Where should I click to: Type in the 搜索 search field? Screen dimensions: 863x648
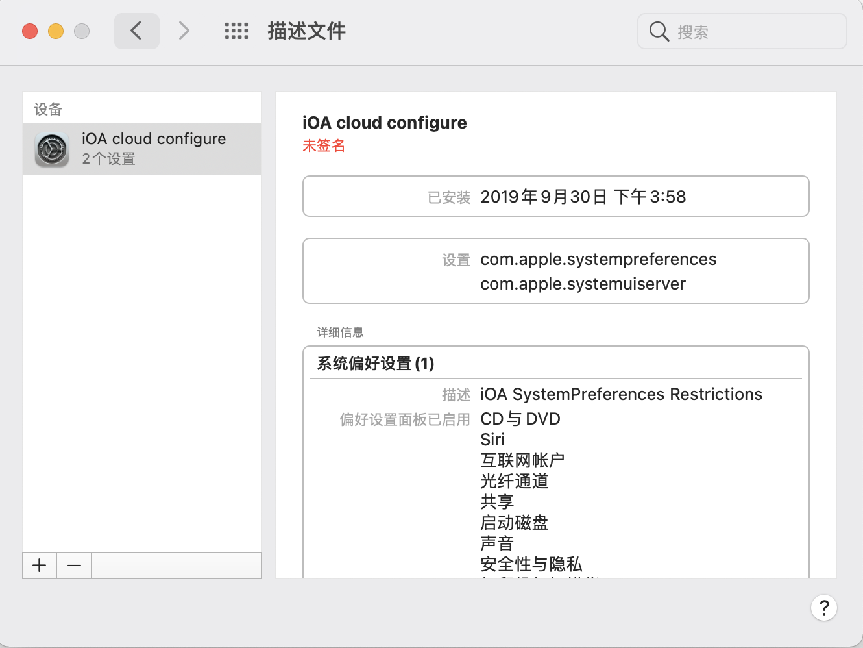click(x=753, y=31)
